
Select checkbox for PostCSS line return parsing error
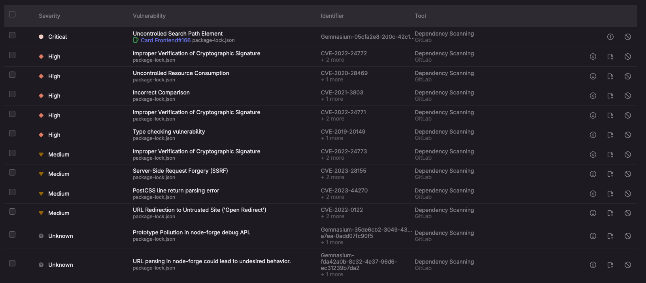pos(12,192)
